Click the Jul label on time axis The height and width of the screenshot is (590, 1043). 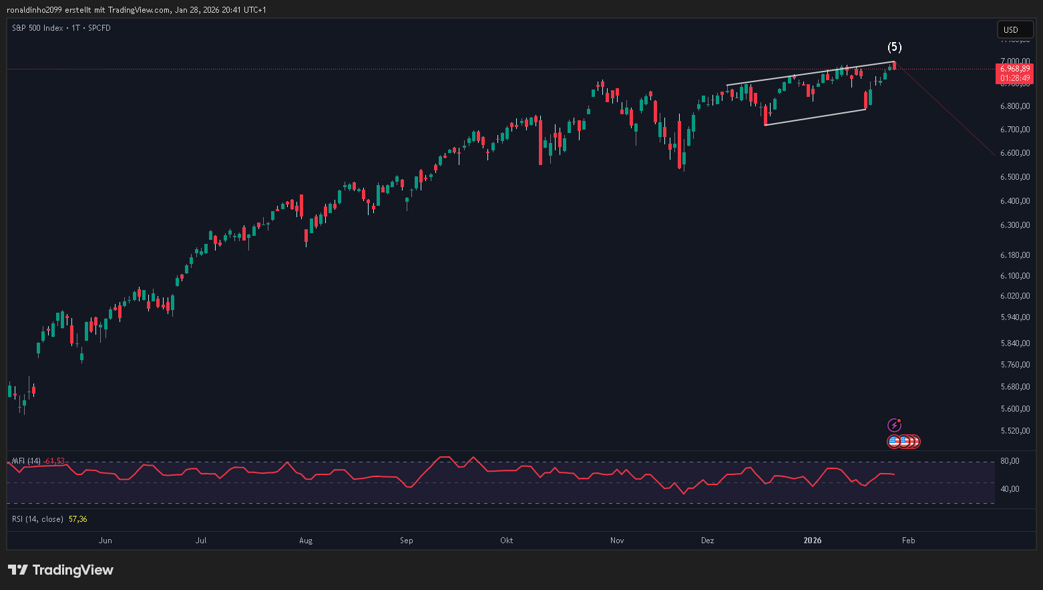click(x=201, y=541)
